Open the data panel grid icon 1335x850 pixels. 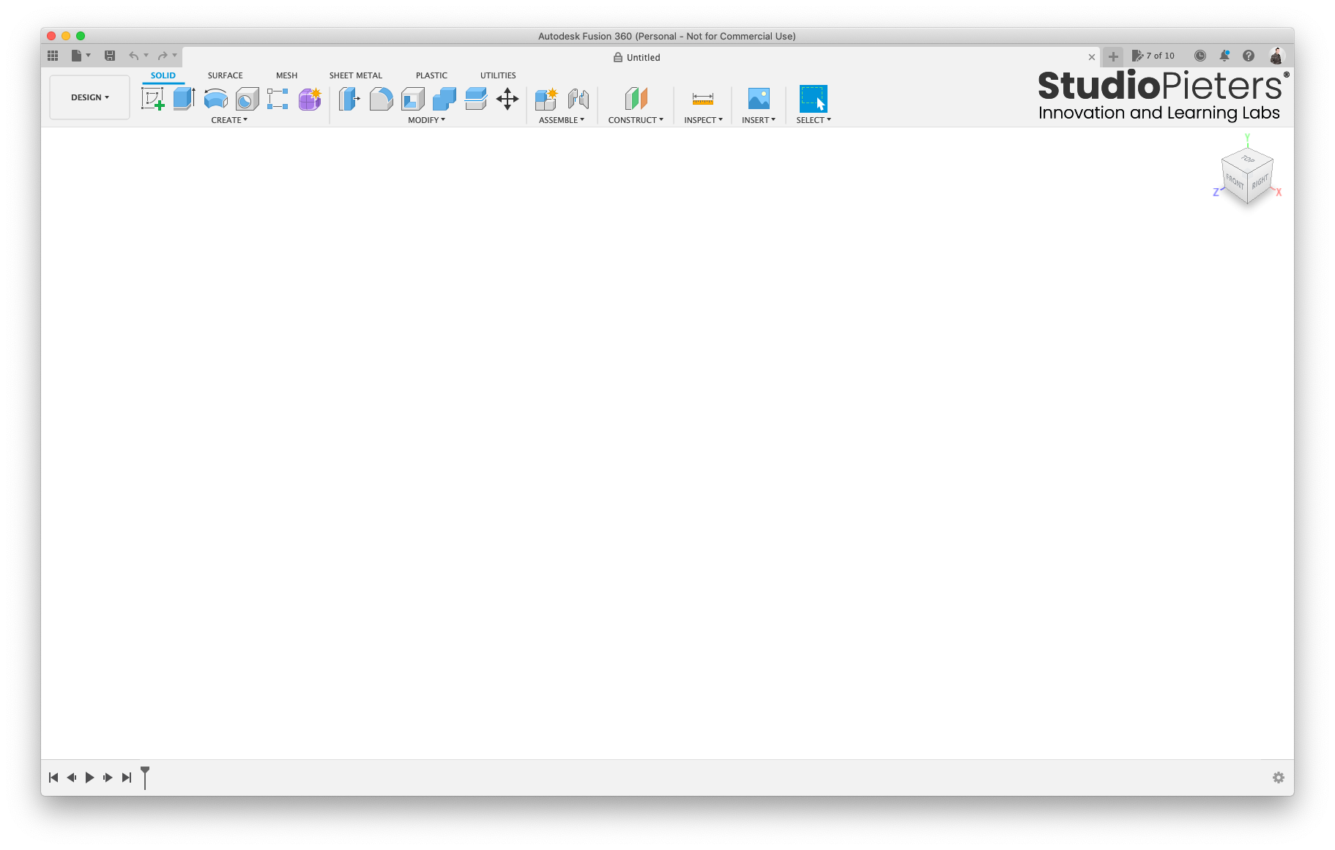coord(53,56)
